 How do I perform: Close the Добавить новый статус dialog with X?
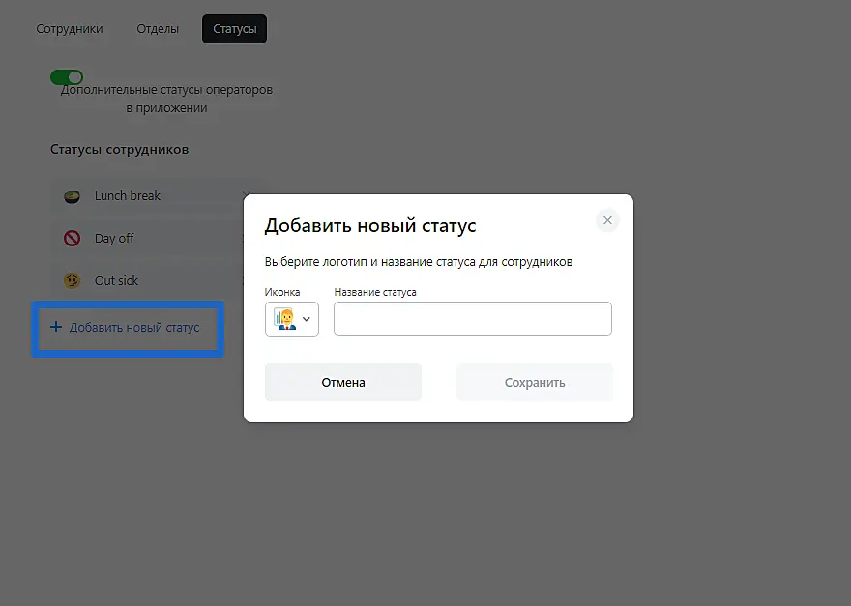pos(607,220)
